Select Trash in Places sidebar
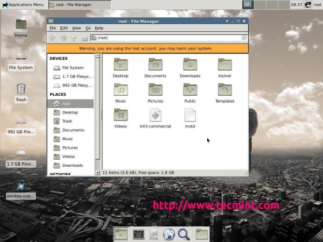The image size is (323, 242). 71,121
